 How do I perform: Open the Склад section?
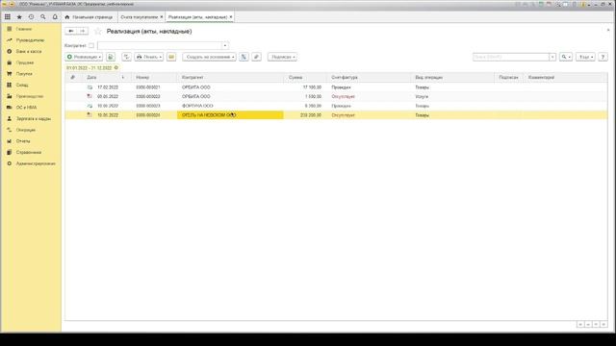click(22, 86)
